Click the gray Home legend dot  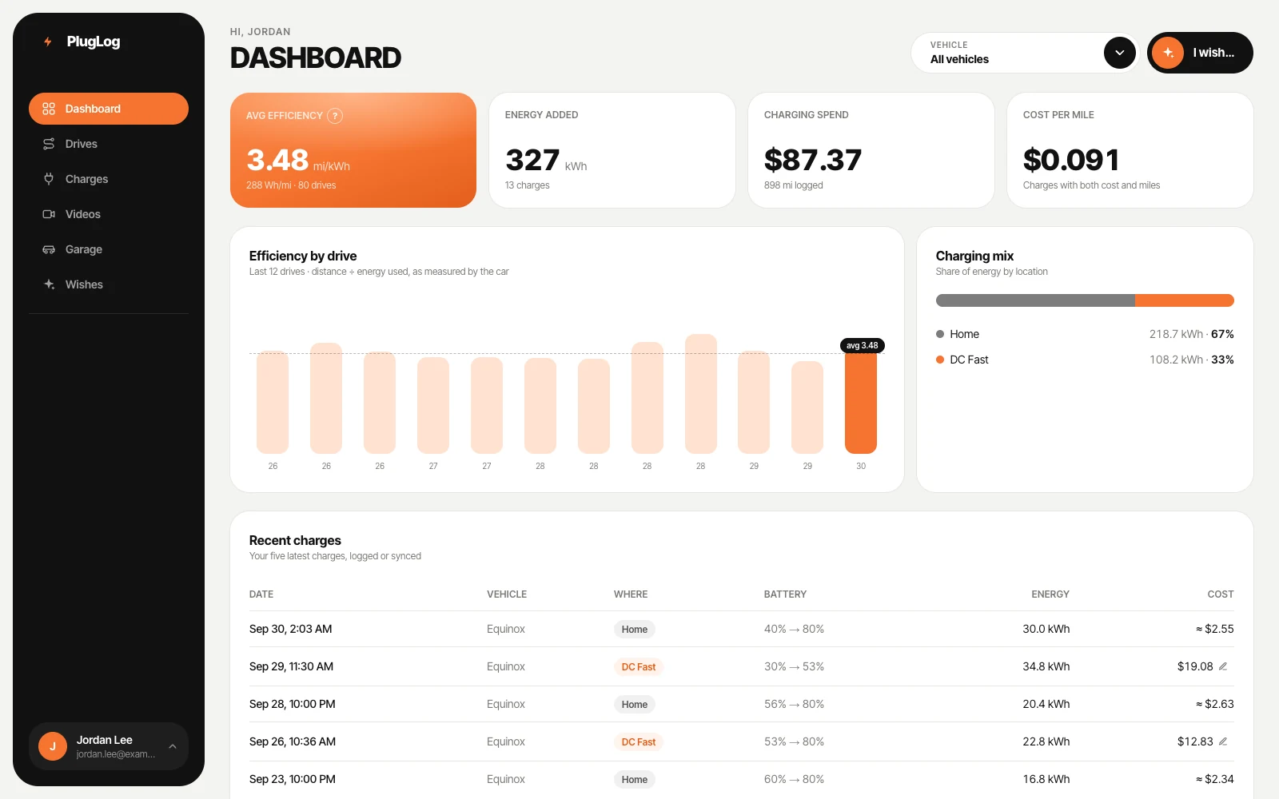click(x=940, y=334)
